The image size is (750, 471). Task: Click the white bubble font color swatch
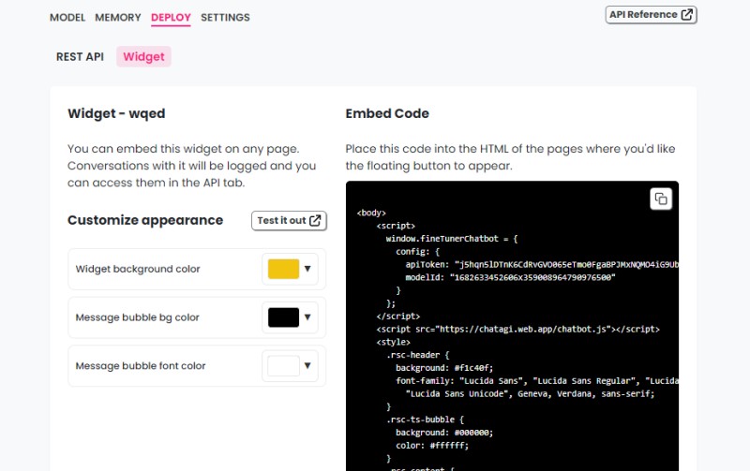(x=283, y=366)
